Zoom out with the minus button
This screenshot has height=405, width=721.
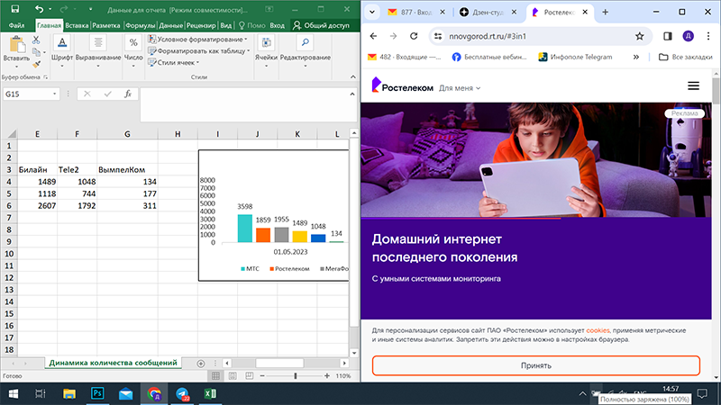pos(262,376)
